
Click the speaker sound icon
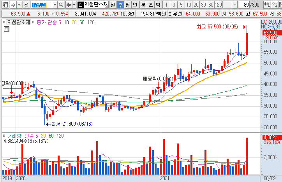[69, 5]
